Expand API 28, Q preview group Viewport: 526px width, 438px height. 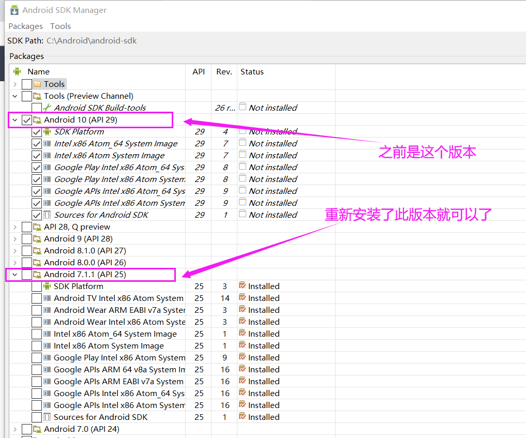pyautogui.click(x=15, y=227)
